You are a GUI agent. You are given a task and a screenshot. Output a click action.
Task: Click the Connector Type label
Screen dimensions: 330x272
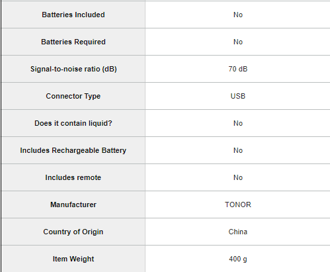pos(73,96)
